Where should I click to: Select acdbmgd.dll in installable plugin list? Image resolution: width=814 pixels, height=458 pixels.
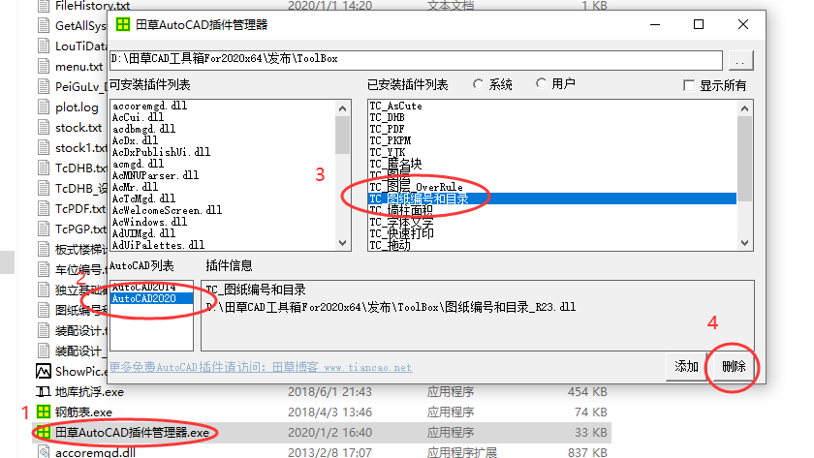tap(143, 129)
